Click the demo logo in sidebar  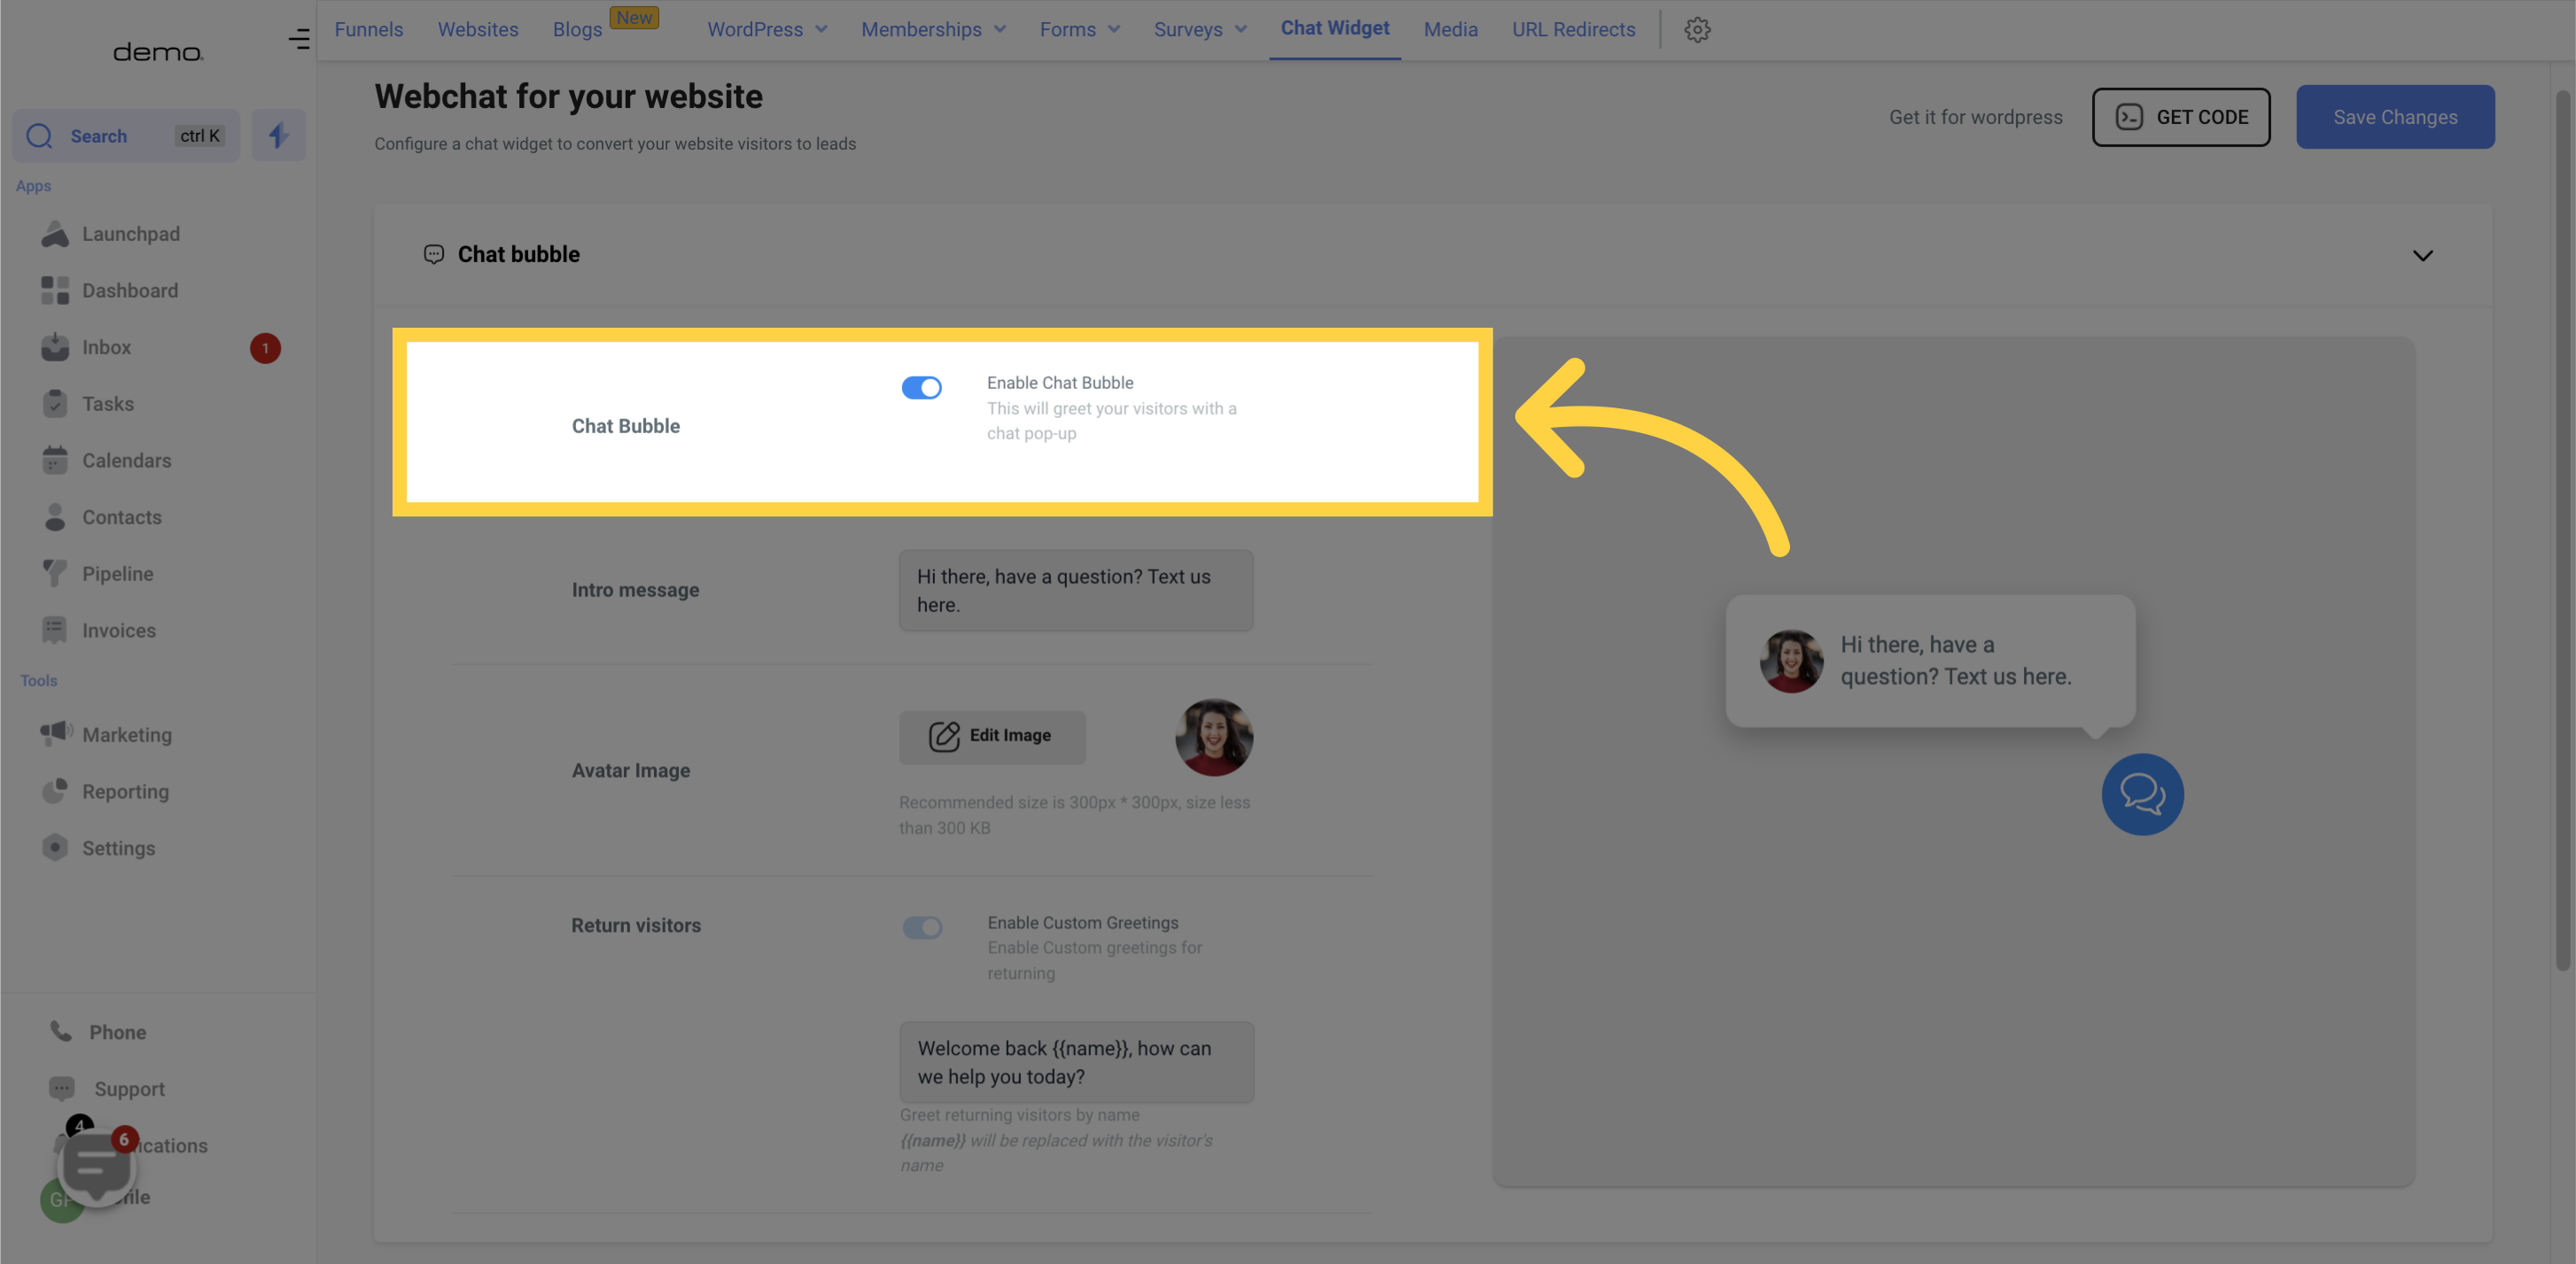coord(158,52)
